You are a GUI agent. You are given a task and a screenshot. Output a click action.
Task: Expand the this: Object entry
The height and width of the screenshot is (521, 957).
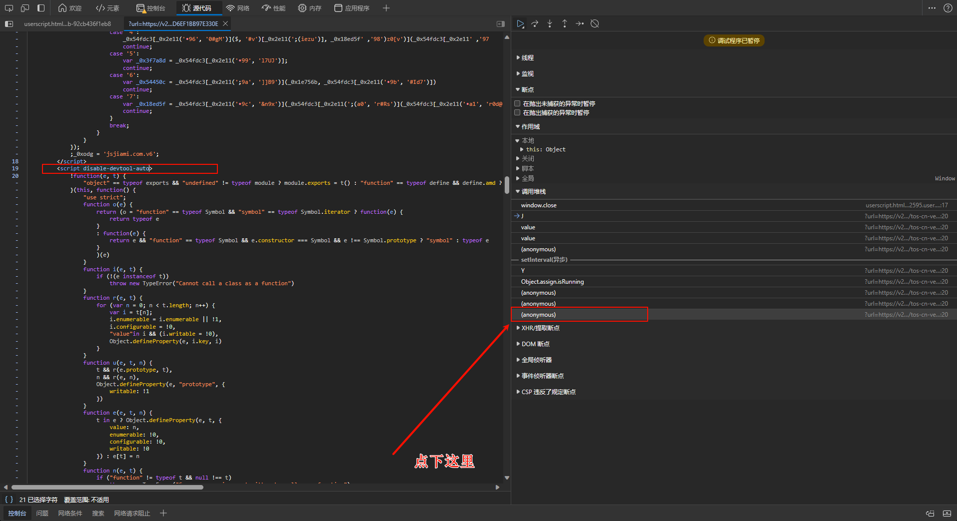click(543, 149)
